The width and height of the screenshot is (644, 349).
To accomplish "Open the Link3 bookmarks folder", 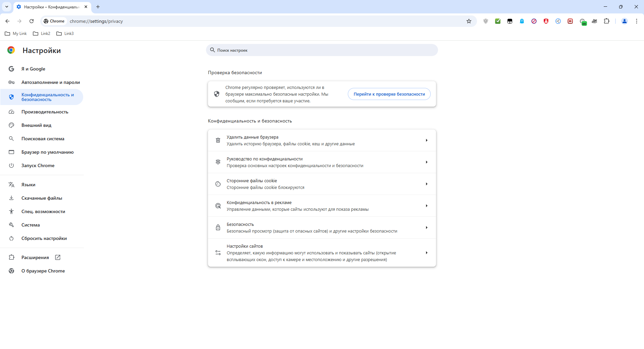I will [x=65, y=34].
